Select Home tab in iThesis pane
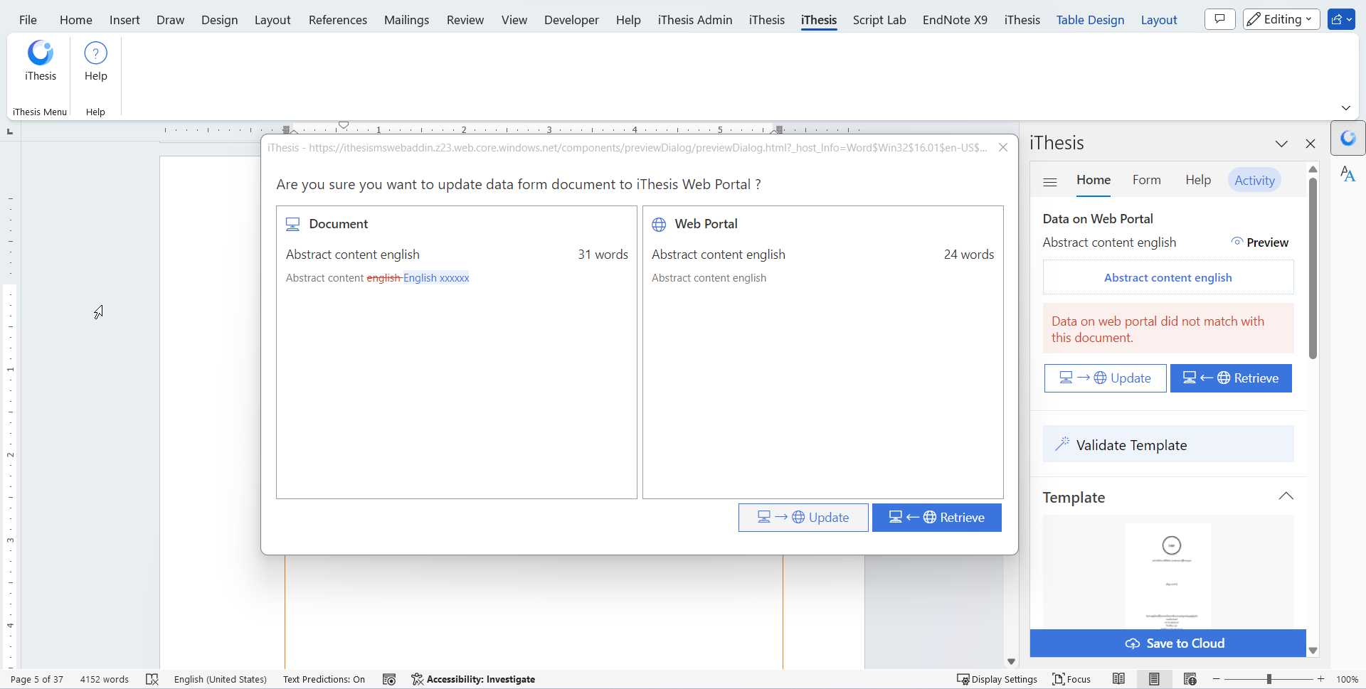Viewport: 1366px width, 689px height. click(x=1094, y=180)
